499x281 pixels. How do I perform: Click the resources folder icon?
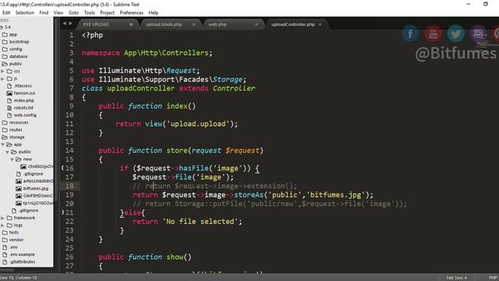point(5,123)
